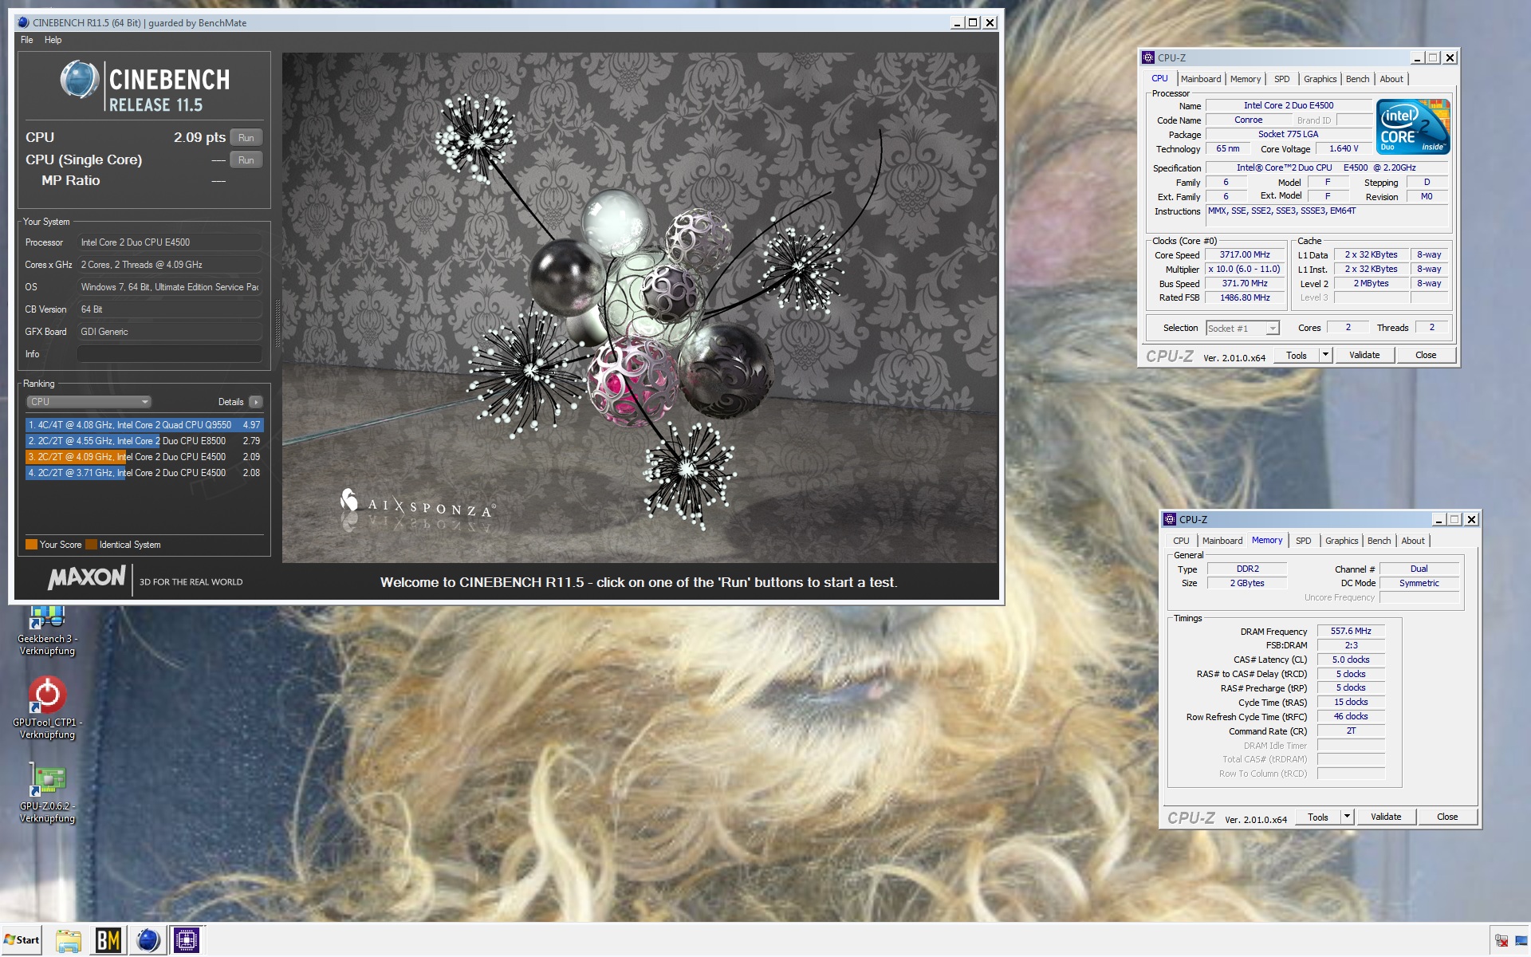This screenshot has width=1531, height=957.
Task: Expand Tools dropdown arrow in bottom CPU-Z
Action: point(1347,817)
